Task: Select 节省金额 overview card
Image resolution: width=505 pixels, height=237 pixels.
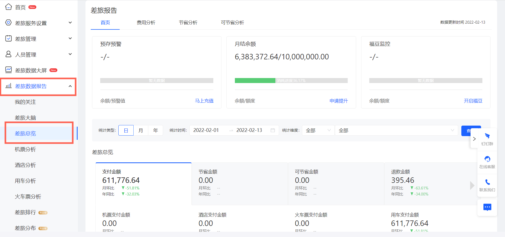Action: pyautogui.click(x=240, y=184)
